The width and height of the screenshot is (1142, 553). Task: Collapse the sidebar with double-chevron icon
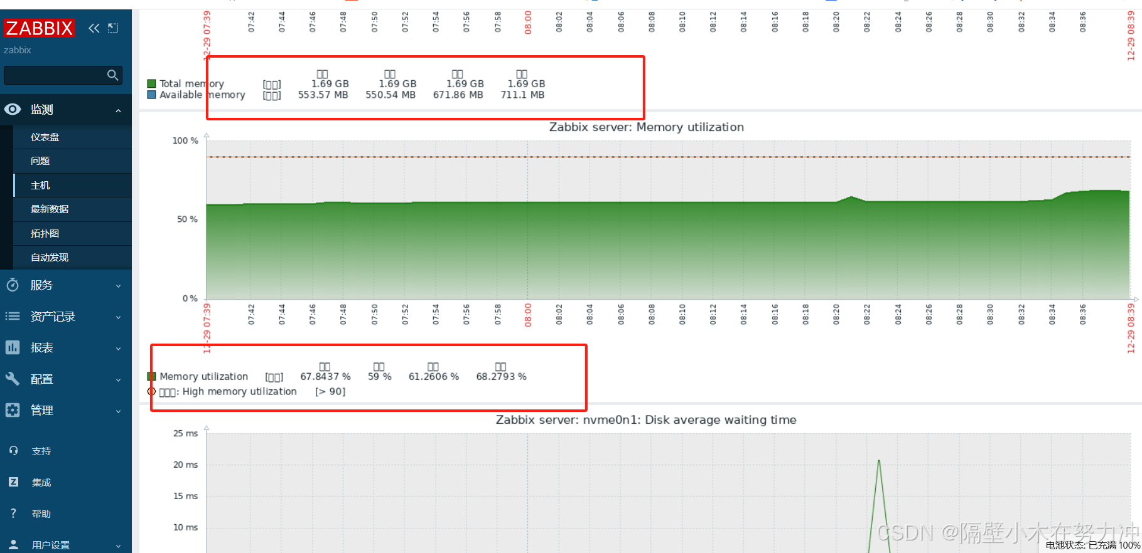pos(94,28)
